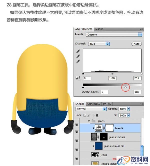The height and width of the screenshot is (166, 150).
Task: Click the Auto levels button
Action: (x=136, y=44)
